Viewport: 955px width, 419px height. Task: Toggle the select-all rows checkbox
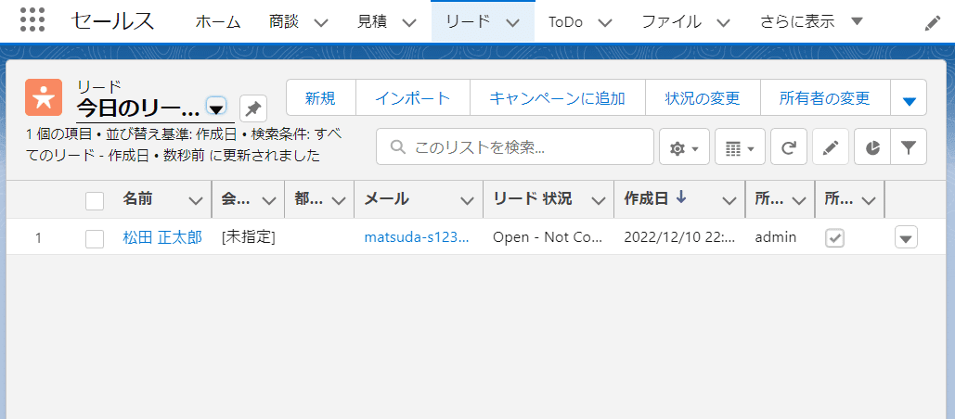pos(95,200)
